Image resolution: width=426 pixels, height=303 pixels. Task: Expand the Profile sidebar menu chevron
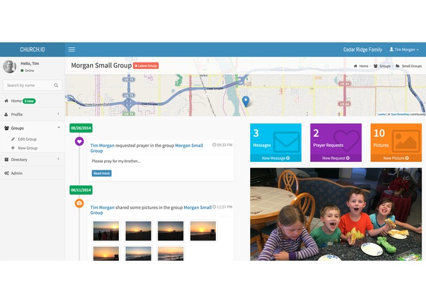pyautogui.click(x=58, y=114)
